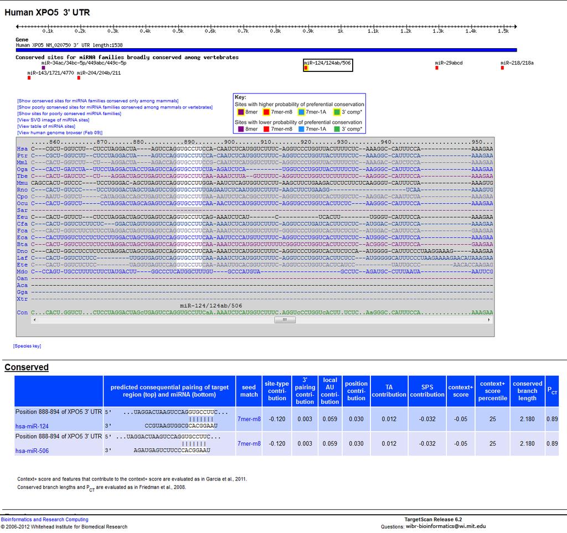
Task: Open the hsa-miR-506 link in the Conserved table
Action: point(32,451)
